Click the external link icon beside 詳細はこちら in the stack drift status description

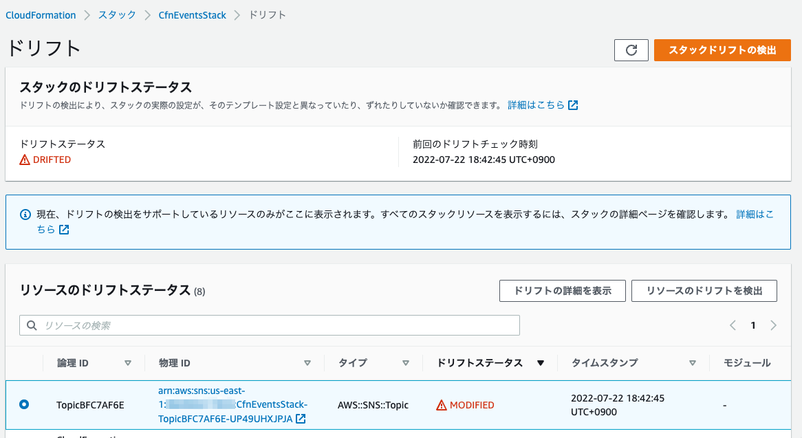[574, 105]
